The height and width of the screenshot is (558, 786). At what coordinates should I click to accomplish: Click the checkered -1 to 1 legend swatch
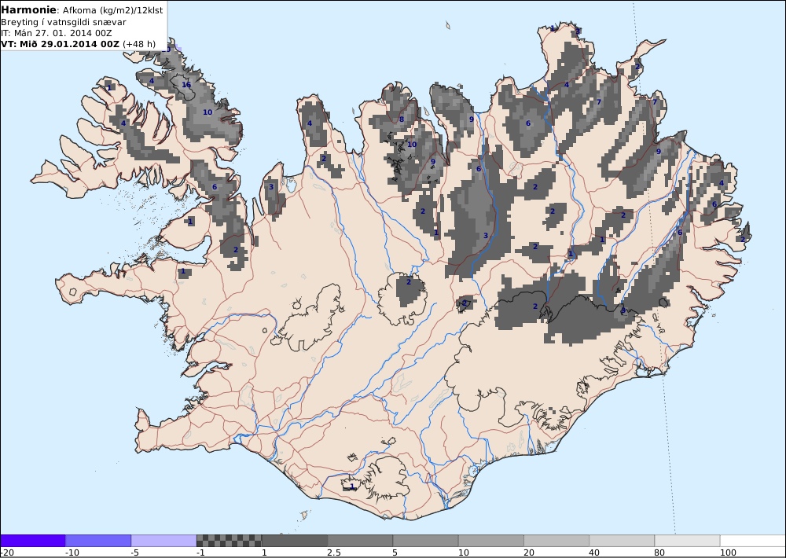pyautogui.click(x=229, y=541)
